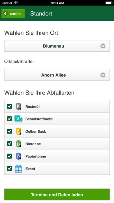The height and width of the screenshot is (203, 114).
Task: Click the gray Restmüll bin icon
Action: pyautogui.click(x=18, y=106)
